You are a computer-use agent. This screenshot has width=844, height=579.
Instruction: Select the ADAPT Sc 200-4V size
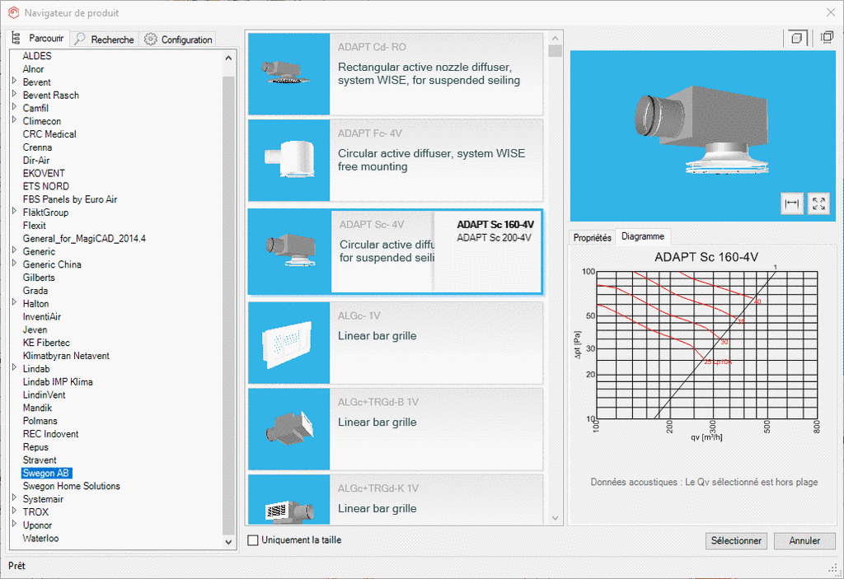(x=495, y=237)
